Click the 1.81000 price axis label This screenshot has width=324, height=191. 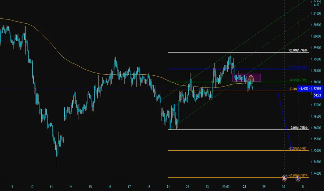click(316, 14)
